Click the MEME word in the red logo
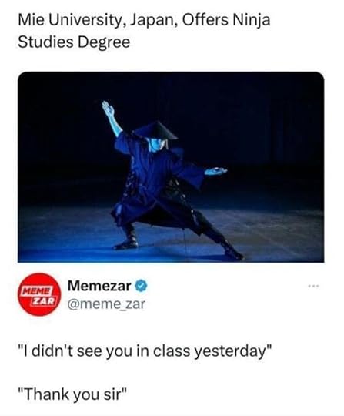Image resolution: width=344 pixels, height=416 pixels. tap(37, 291)
